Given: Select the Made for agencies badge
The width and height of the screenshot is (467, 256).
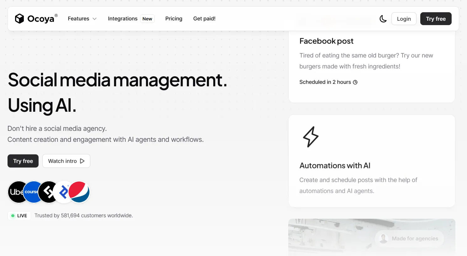Looking at the screenshot, I should (409, 239).
